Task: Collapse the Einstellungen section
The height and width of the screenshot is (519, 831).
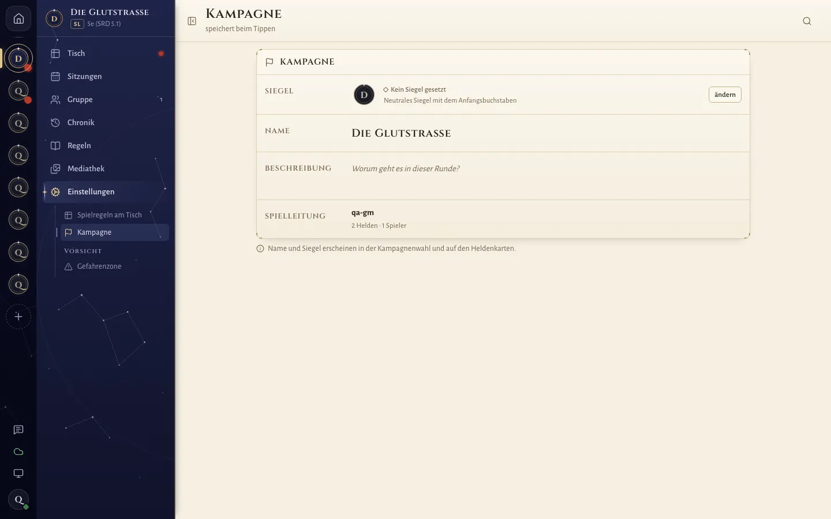Action: pyautogui.click(x=106, y=191)
